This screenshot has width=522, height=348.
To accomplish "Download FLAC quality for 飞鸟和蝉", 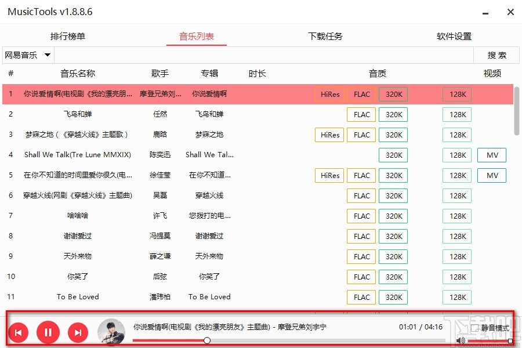I will click(x=361, y=114).
